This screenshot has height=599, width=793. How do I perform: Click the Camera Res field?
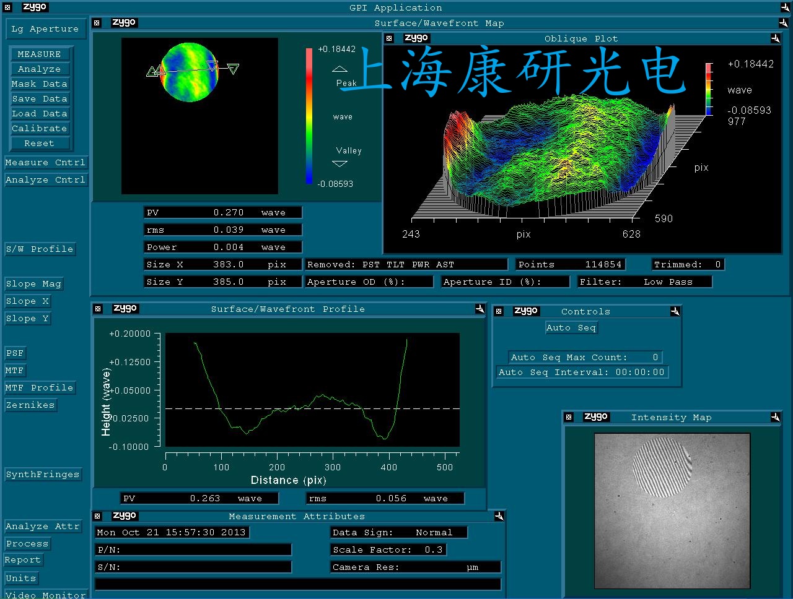(x=416, y=567)
